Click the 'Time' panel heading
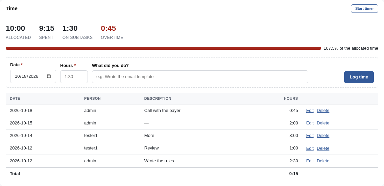The image size is (384, 186). point(12,8)
